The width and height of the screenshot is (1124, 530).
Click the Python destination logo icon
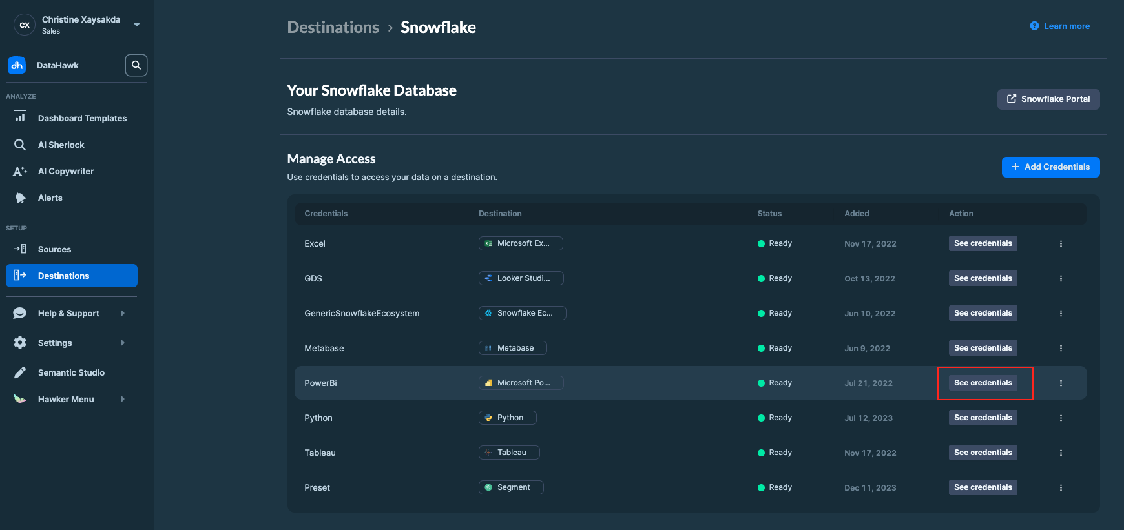pyautogui.click(x=489, y=418)
